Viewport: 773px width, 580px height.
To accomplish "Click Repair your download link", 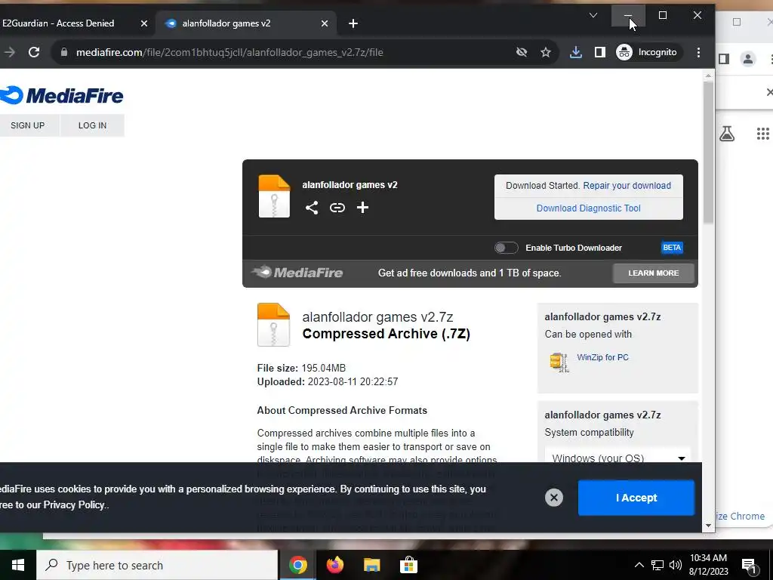I will pyautogui.click(x=627, y=186).
